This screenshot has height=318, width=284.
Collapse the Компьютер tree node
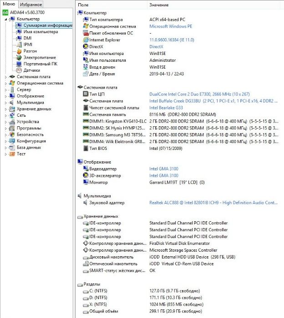6,19
